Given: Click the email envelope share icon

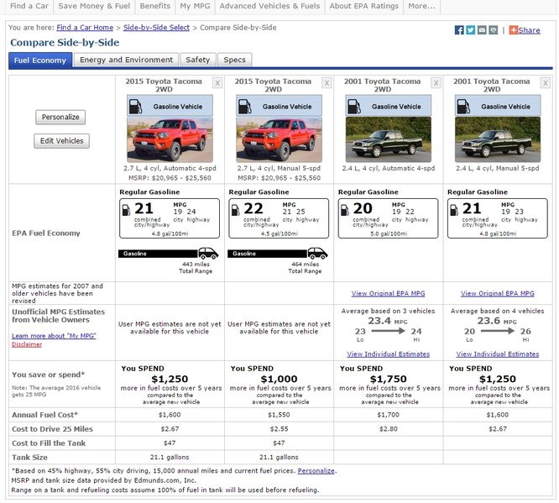Looking at the screenshot, I should point(482,30).
